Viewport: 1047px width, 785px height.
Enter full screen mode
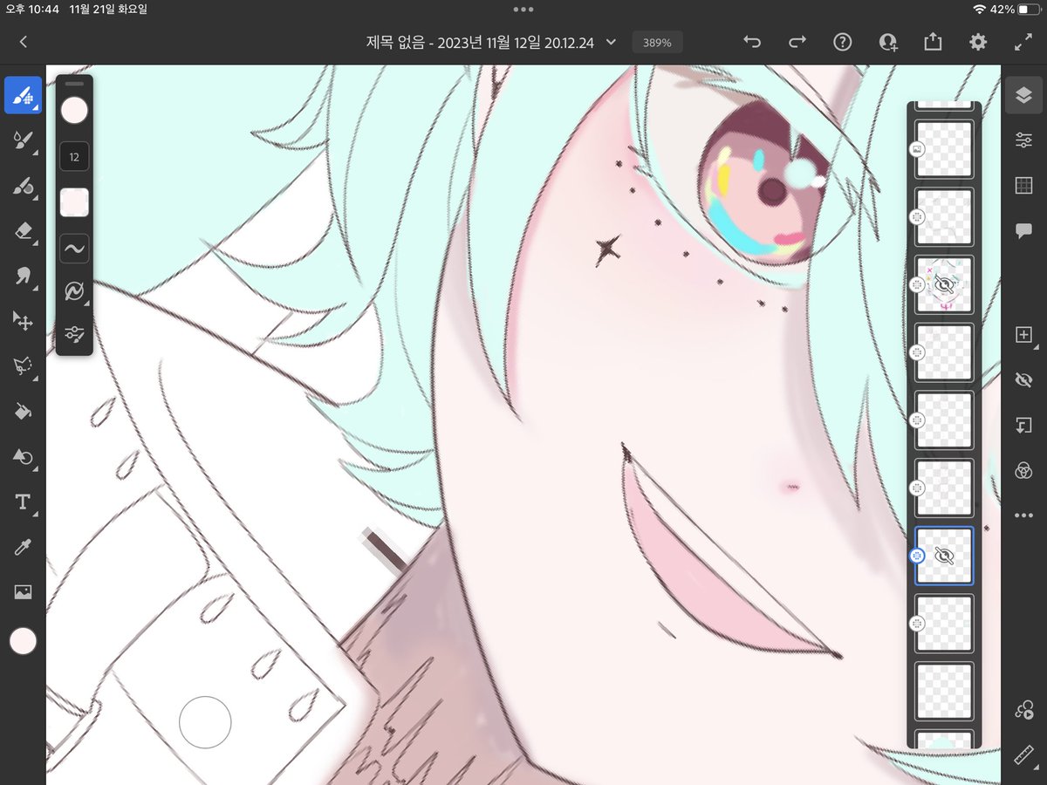(1023, 42)
